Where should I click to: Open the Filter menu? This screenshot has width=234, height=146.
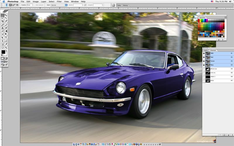point(59,1)
